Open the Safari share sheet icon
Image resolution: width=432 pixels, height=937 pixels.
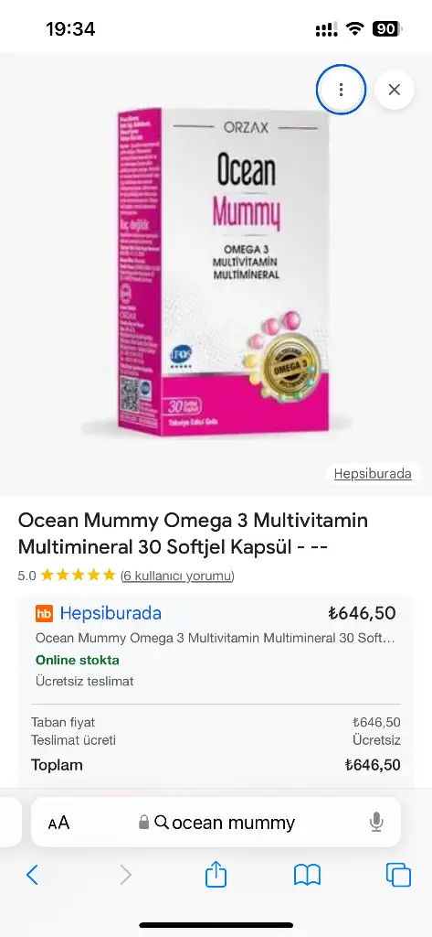(216, 874)
